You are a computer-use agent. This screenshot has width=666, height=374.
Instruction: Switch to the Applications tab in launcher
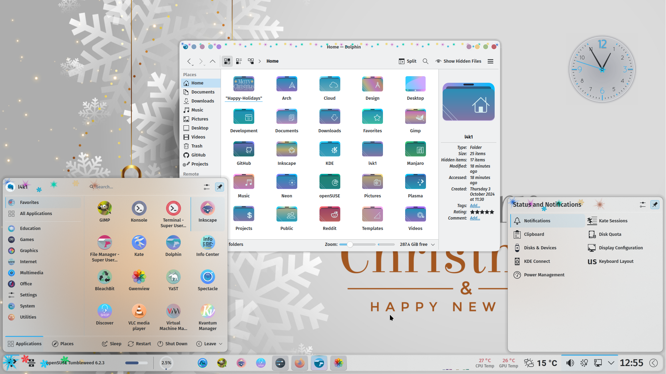pyautogui.click(x=25, y=344)
